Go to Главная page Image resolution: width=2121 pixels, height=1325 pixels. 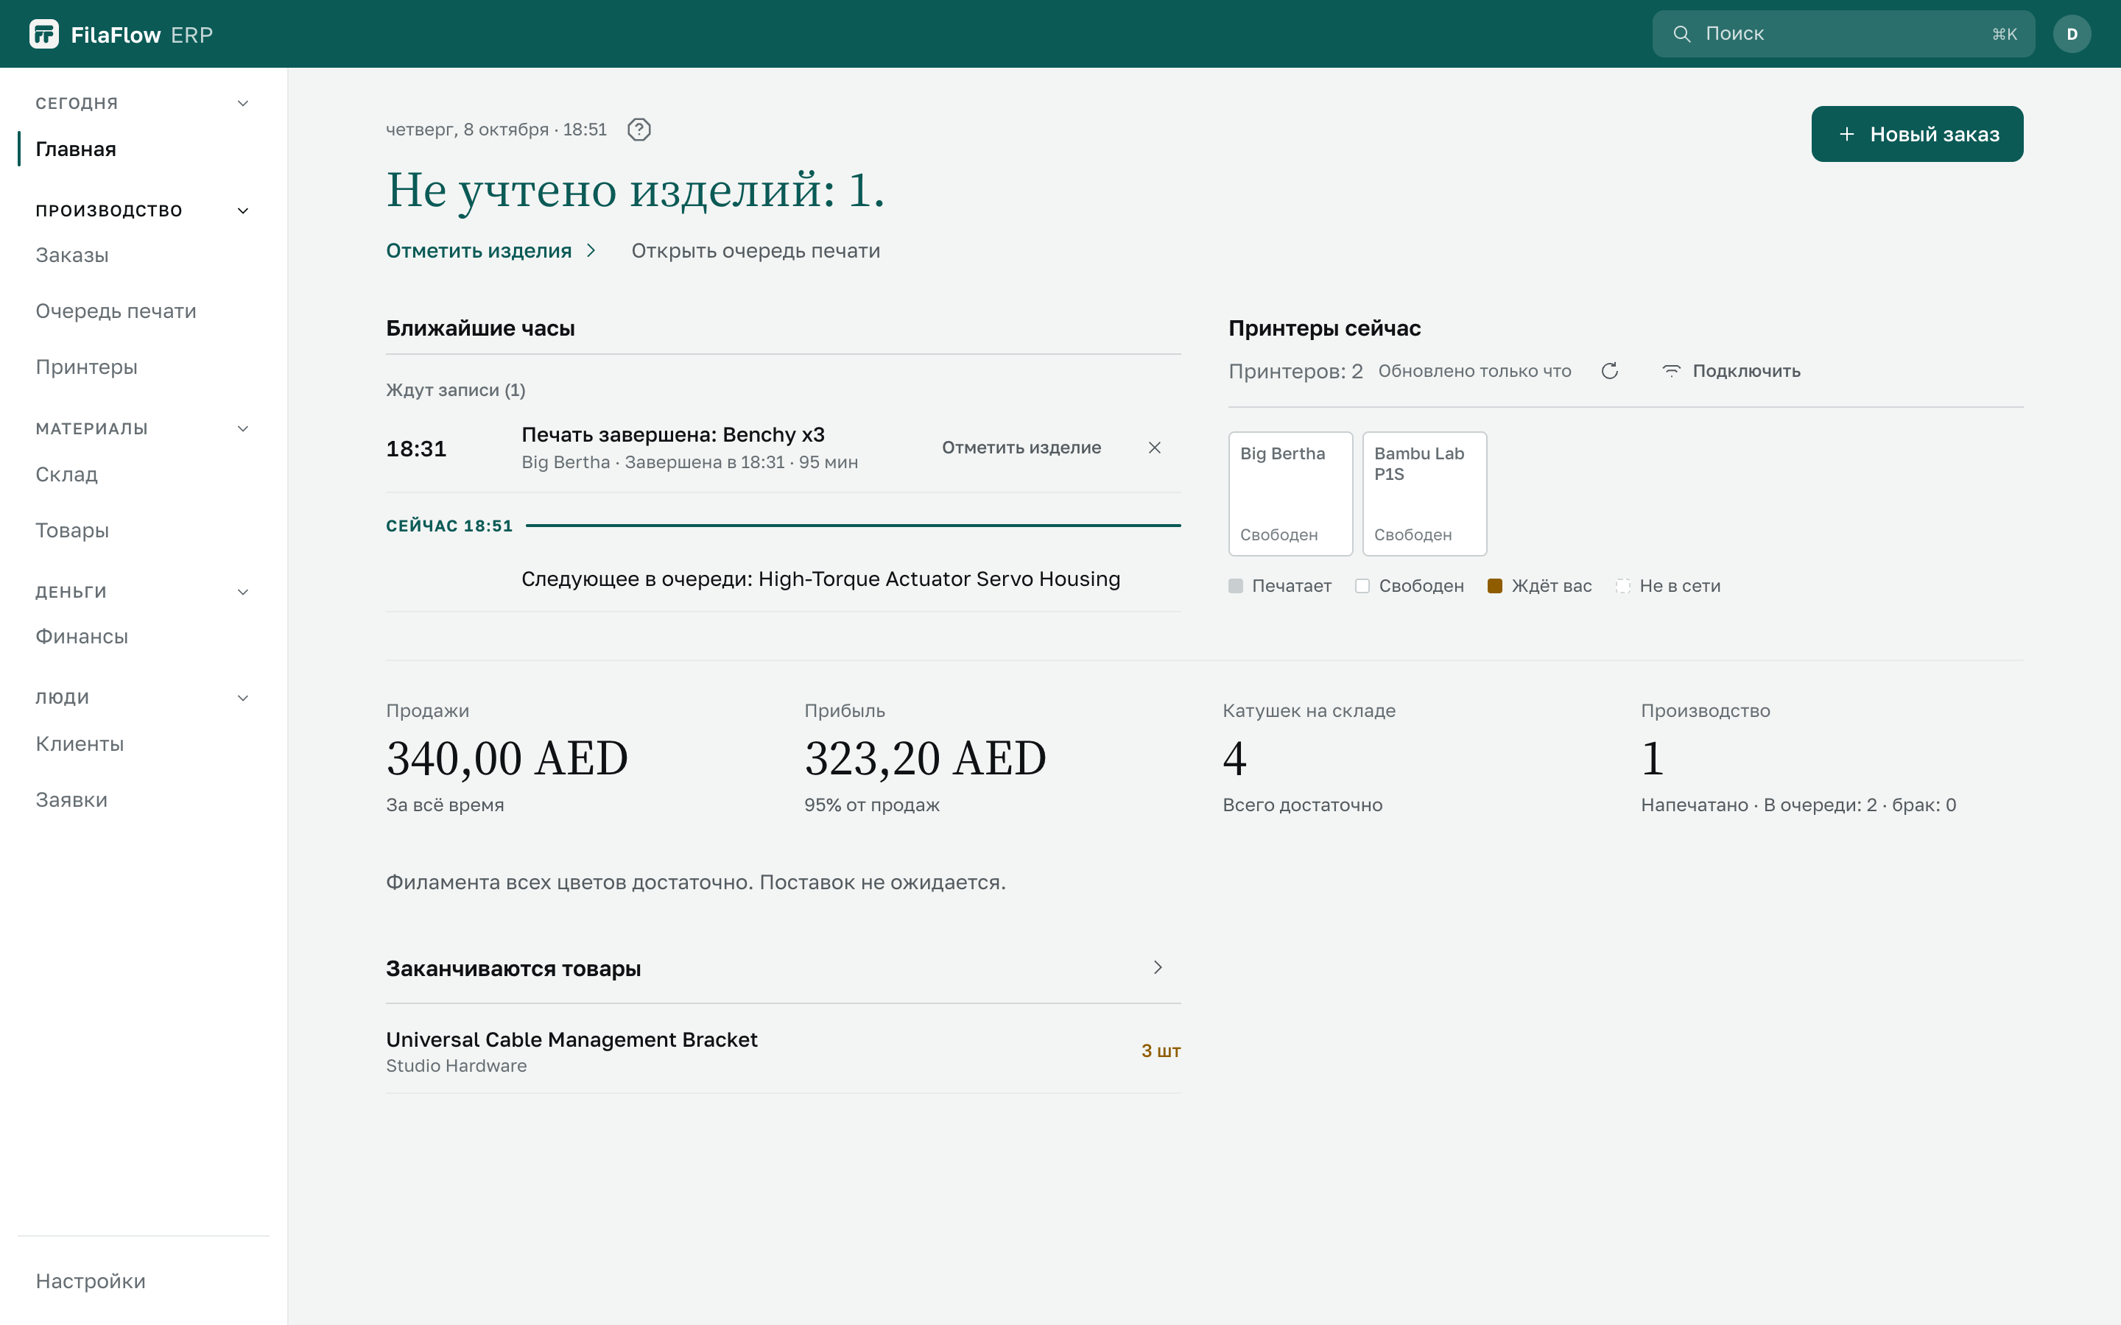click(x=143, y=149)
